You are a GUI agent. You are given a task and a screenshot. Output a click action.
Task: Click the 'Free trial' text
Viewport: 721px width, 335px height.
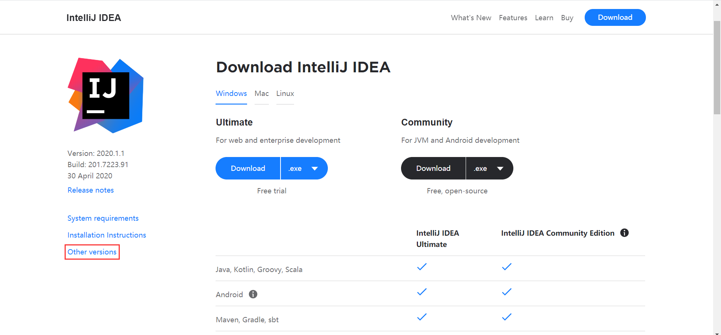(x=272, y=191)
